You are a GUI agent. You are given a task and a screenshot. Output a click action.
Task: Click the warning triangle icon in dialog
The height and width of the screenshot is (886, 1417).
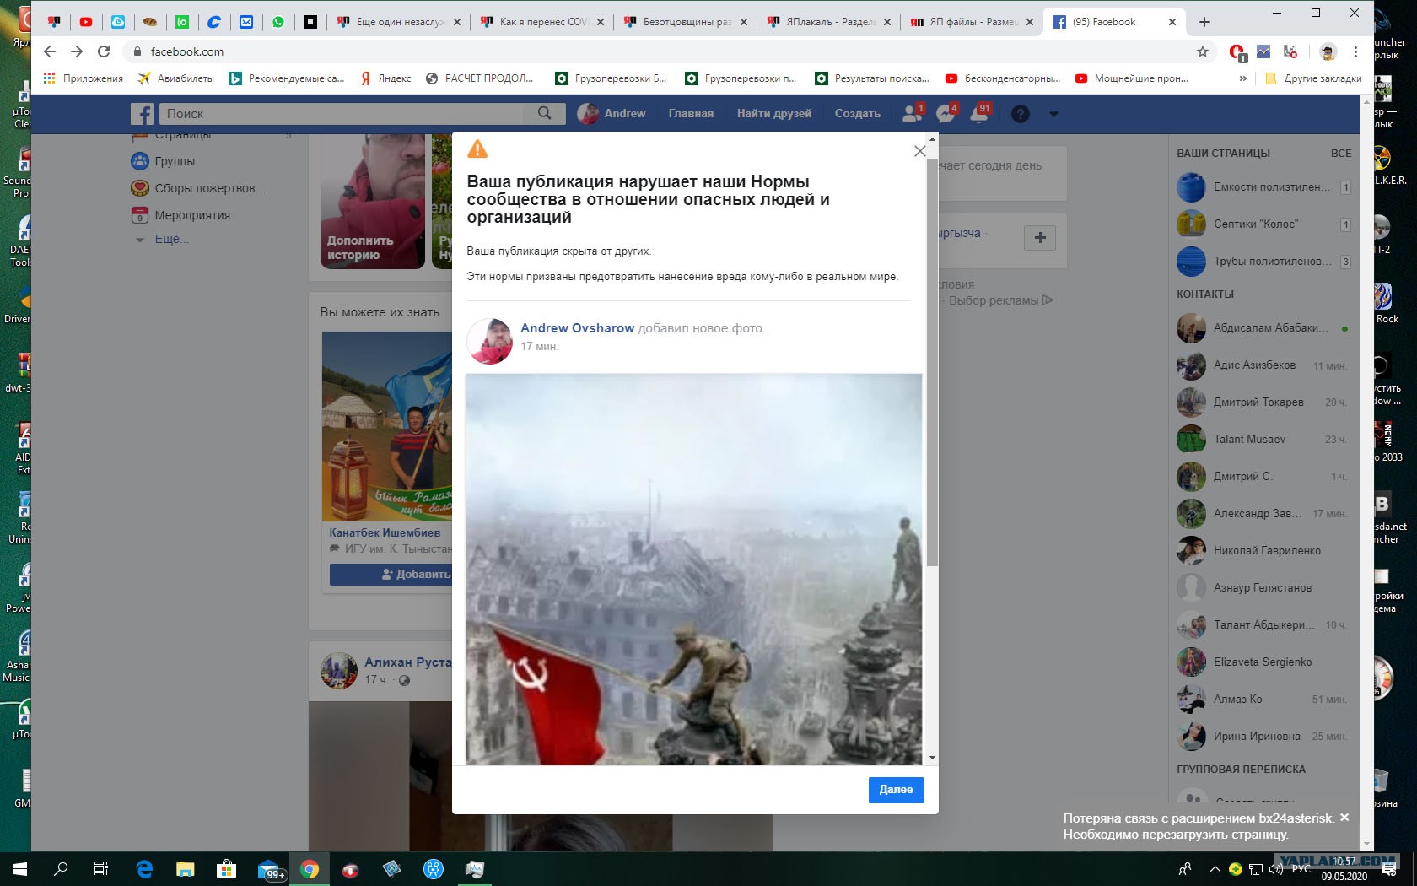coord(477,149)
